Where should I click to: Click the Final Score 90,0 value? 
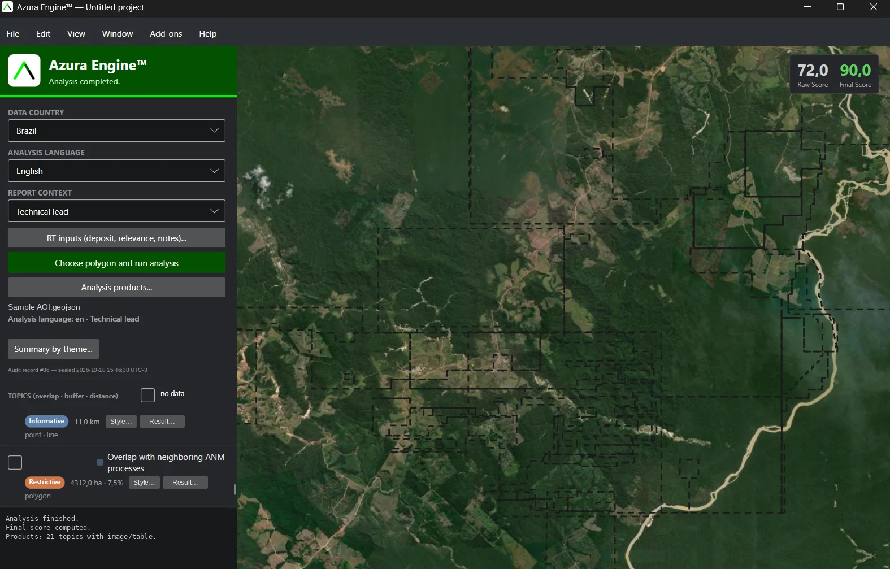(x=856, y=70)
